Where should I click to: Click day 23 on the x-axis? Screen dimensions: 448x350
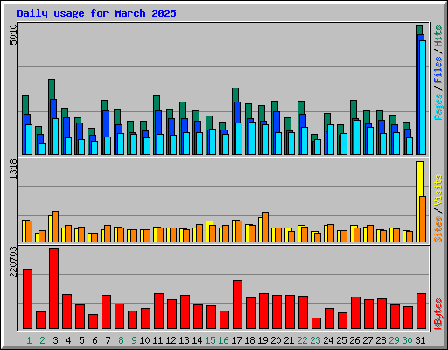point(315,340)
